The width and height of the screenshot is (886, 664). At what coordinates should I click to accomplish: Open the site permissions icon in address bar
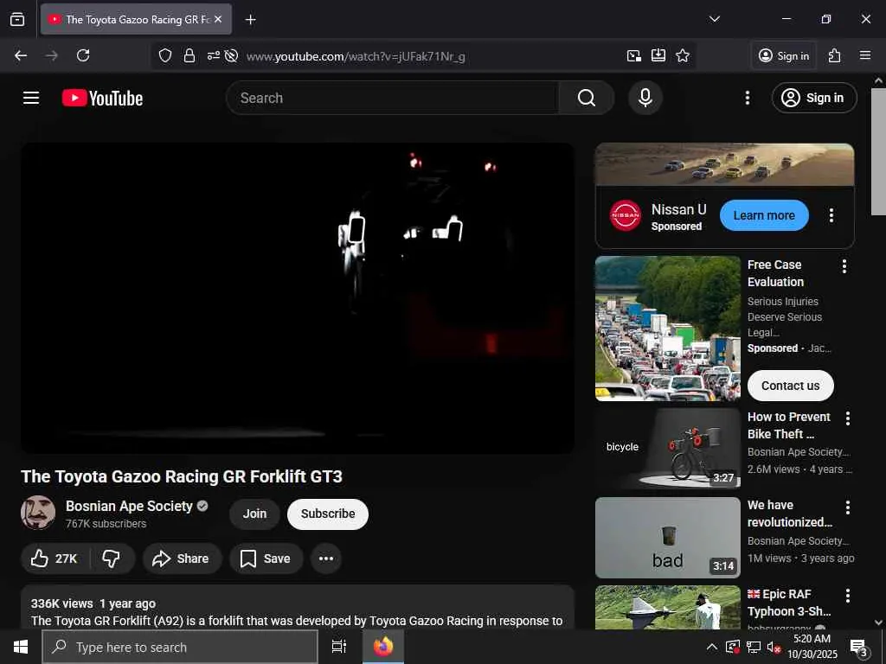click(x=213, y=56)
